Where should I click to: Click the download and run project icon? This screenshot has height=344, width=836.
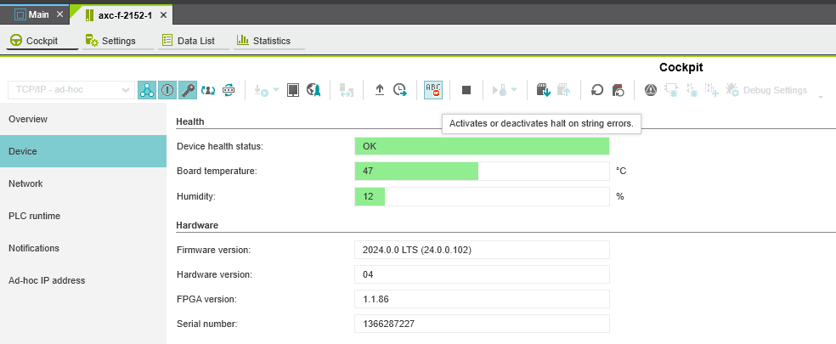click(262, 90)
